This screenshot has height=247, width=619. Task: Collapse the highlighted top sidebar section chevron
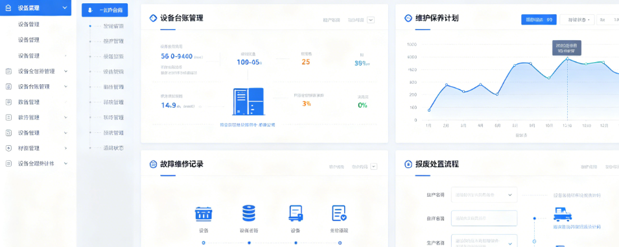[65, 8]
